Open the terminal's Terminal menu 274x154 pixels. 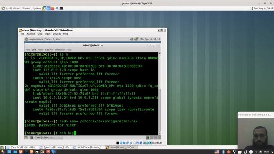tap(60, 50)
